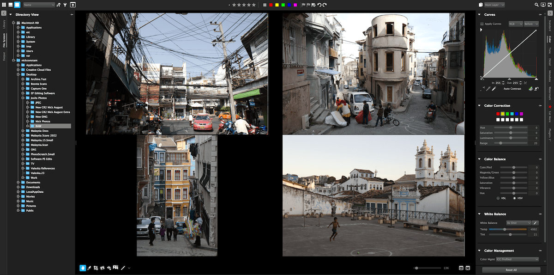554x275 pixels.
Task: Select the Crop tool
Action: [x=96, y=268]
